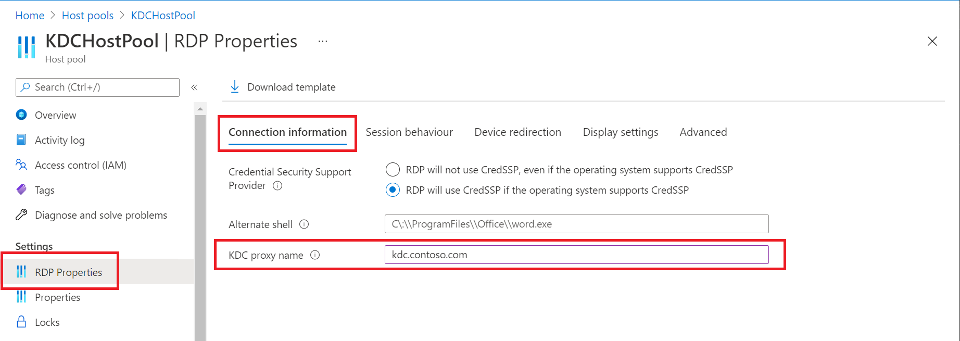Image resolution: width=960 pixels, height=341 pixels.
Task: Select RDP will use CredSSP option
Action: click(392, 190)
